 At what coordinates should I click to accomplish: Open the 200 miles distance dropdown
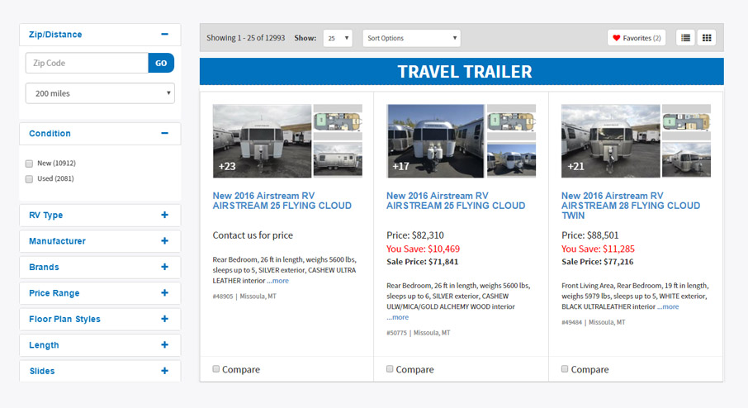click(100, 93)
